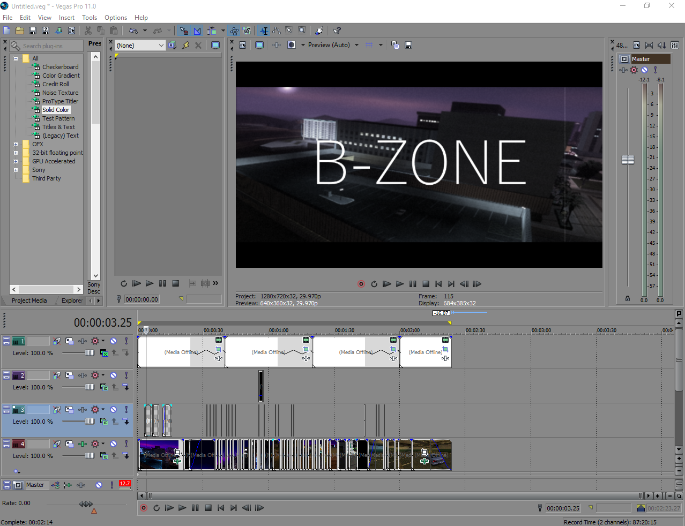Open the Insert menu
The height and width of the screenshot is (526, 685).
tap(66, 18)
